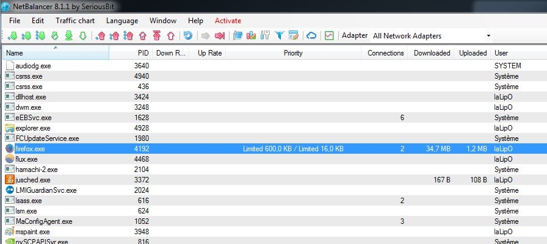
Task: Select the dllhost.exe process
Action: (275, 97)
